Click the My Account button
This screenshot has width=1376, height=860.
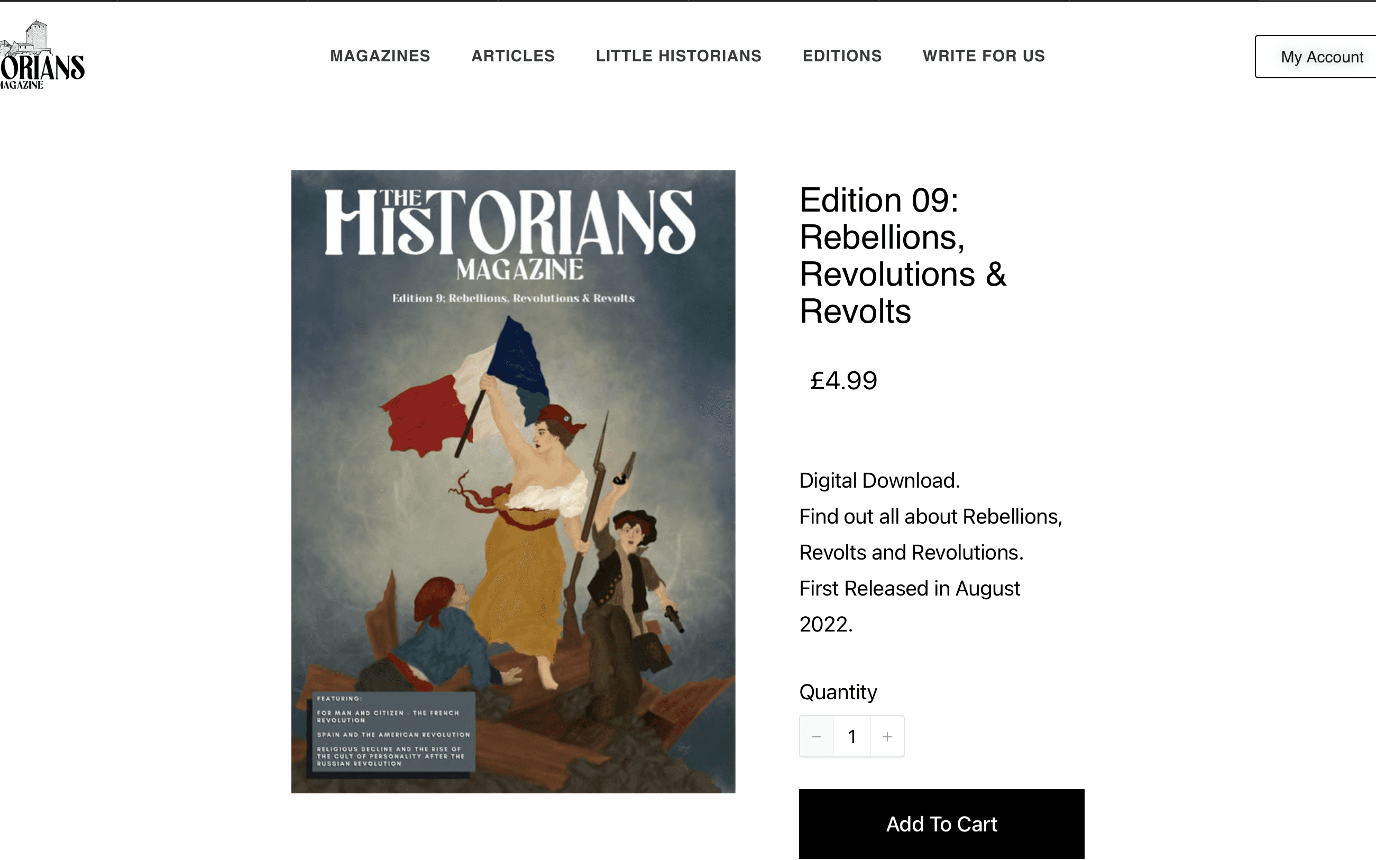[x=1316, y=56]
